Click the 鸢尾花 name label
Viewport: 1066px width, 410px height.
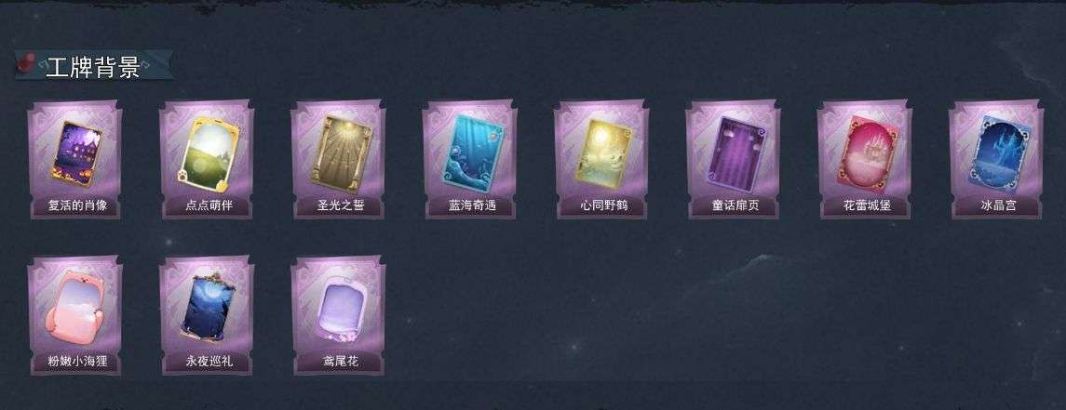[341, 361]
